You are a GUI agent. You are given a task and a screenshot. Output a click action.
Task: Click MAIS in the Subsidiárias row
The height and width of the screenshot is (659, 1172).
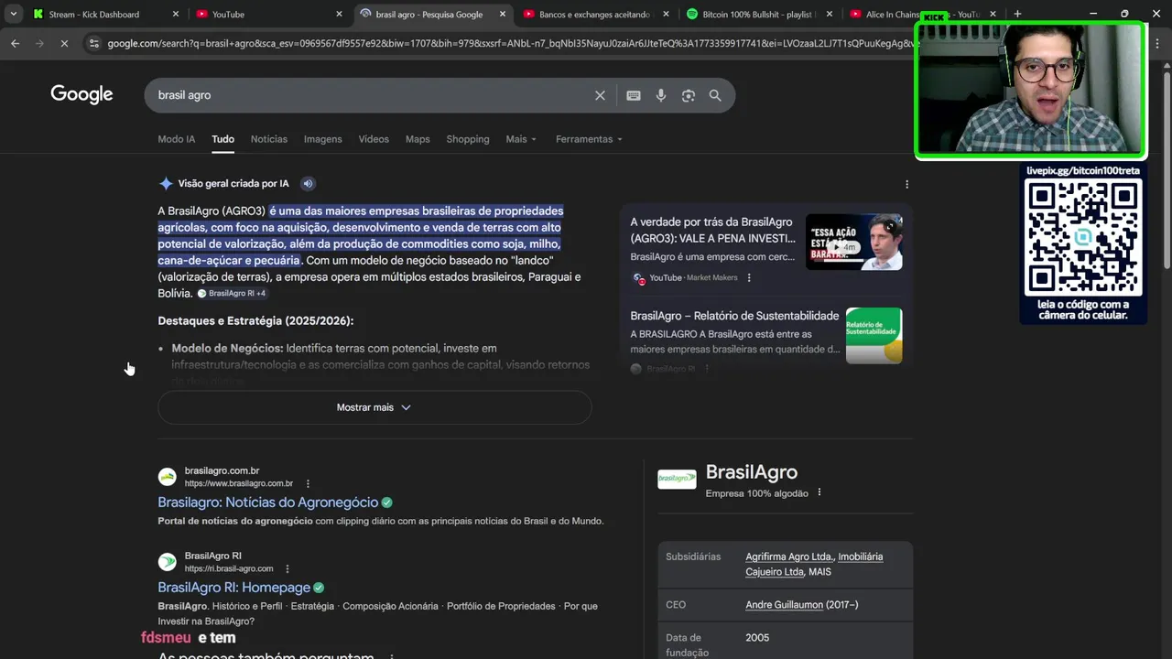pos(820,572)
